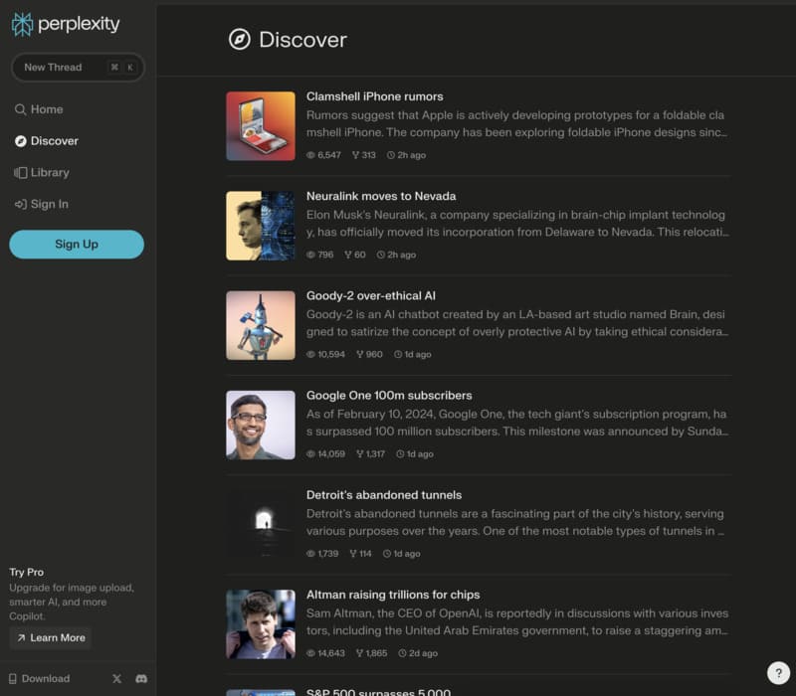The image size is (796, 696).
Task: Open the Discord icon at the bottom
Action: (140, 678)
